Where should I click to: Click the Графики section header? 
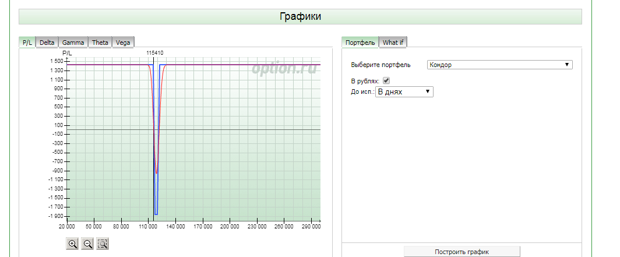coord(301,16)
